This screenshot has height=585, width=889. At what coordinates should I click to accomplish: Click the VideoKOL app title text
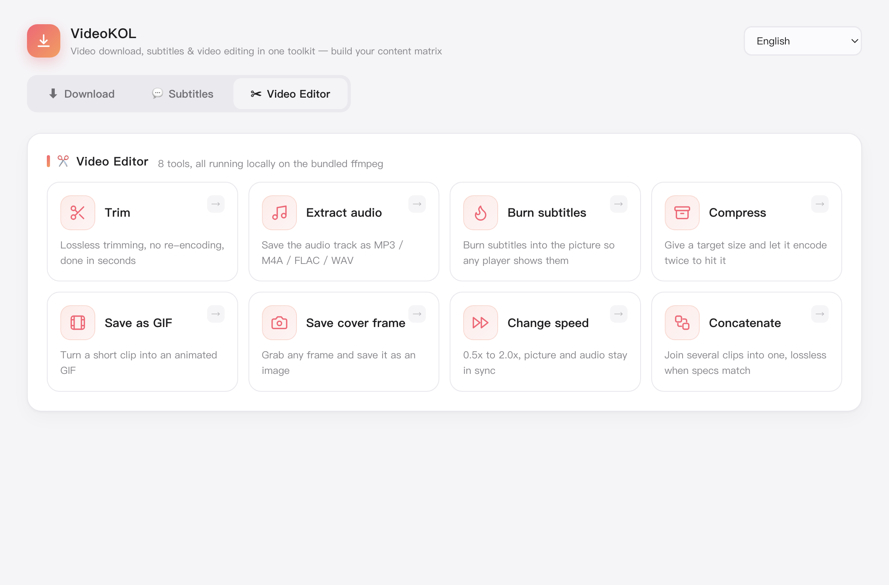pyautogui.click(x=103, y=33)
